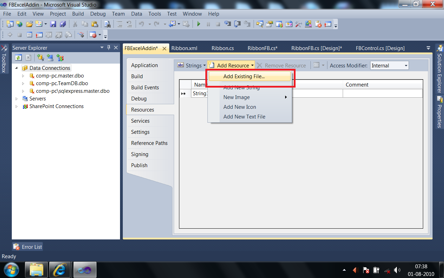The image size is (444, 278).
Task: Open the Tools menu in the menu bar
Action: click(x=155, y=14)
